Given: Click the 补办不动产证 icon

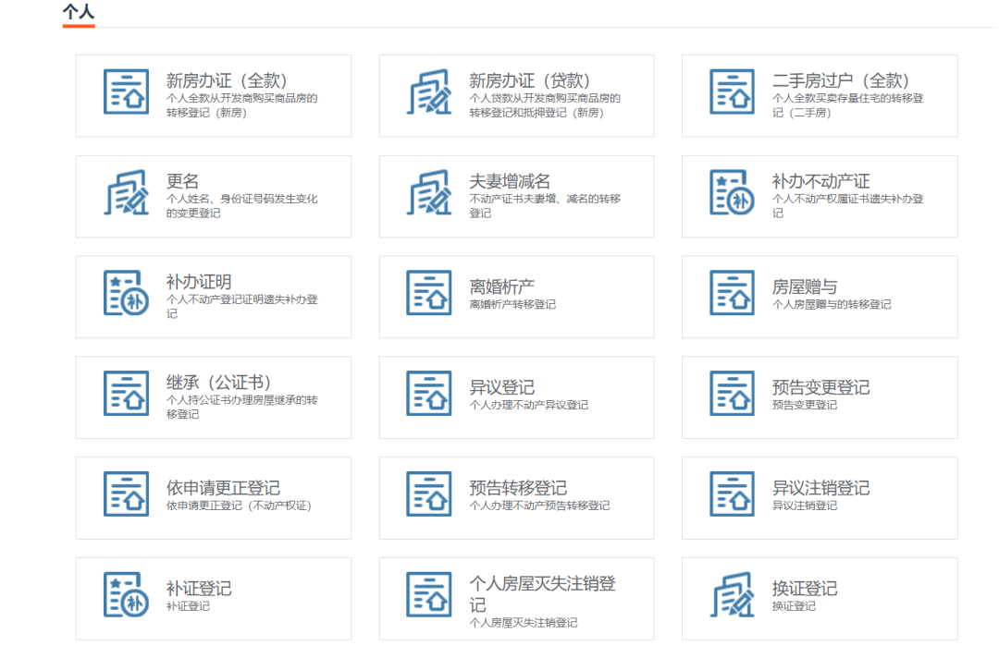Looking at the screenshot, I should pyautogui.click(x=733, y=192).
